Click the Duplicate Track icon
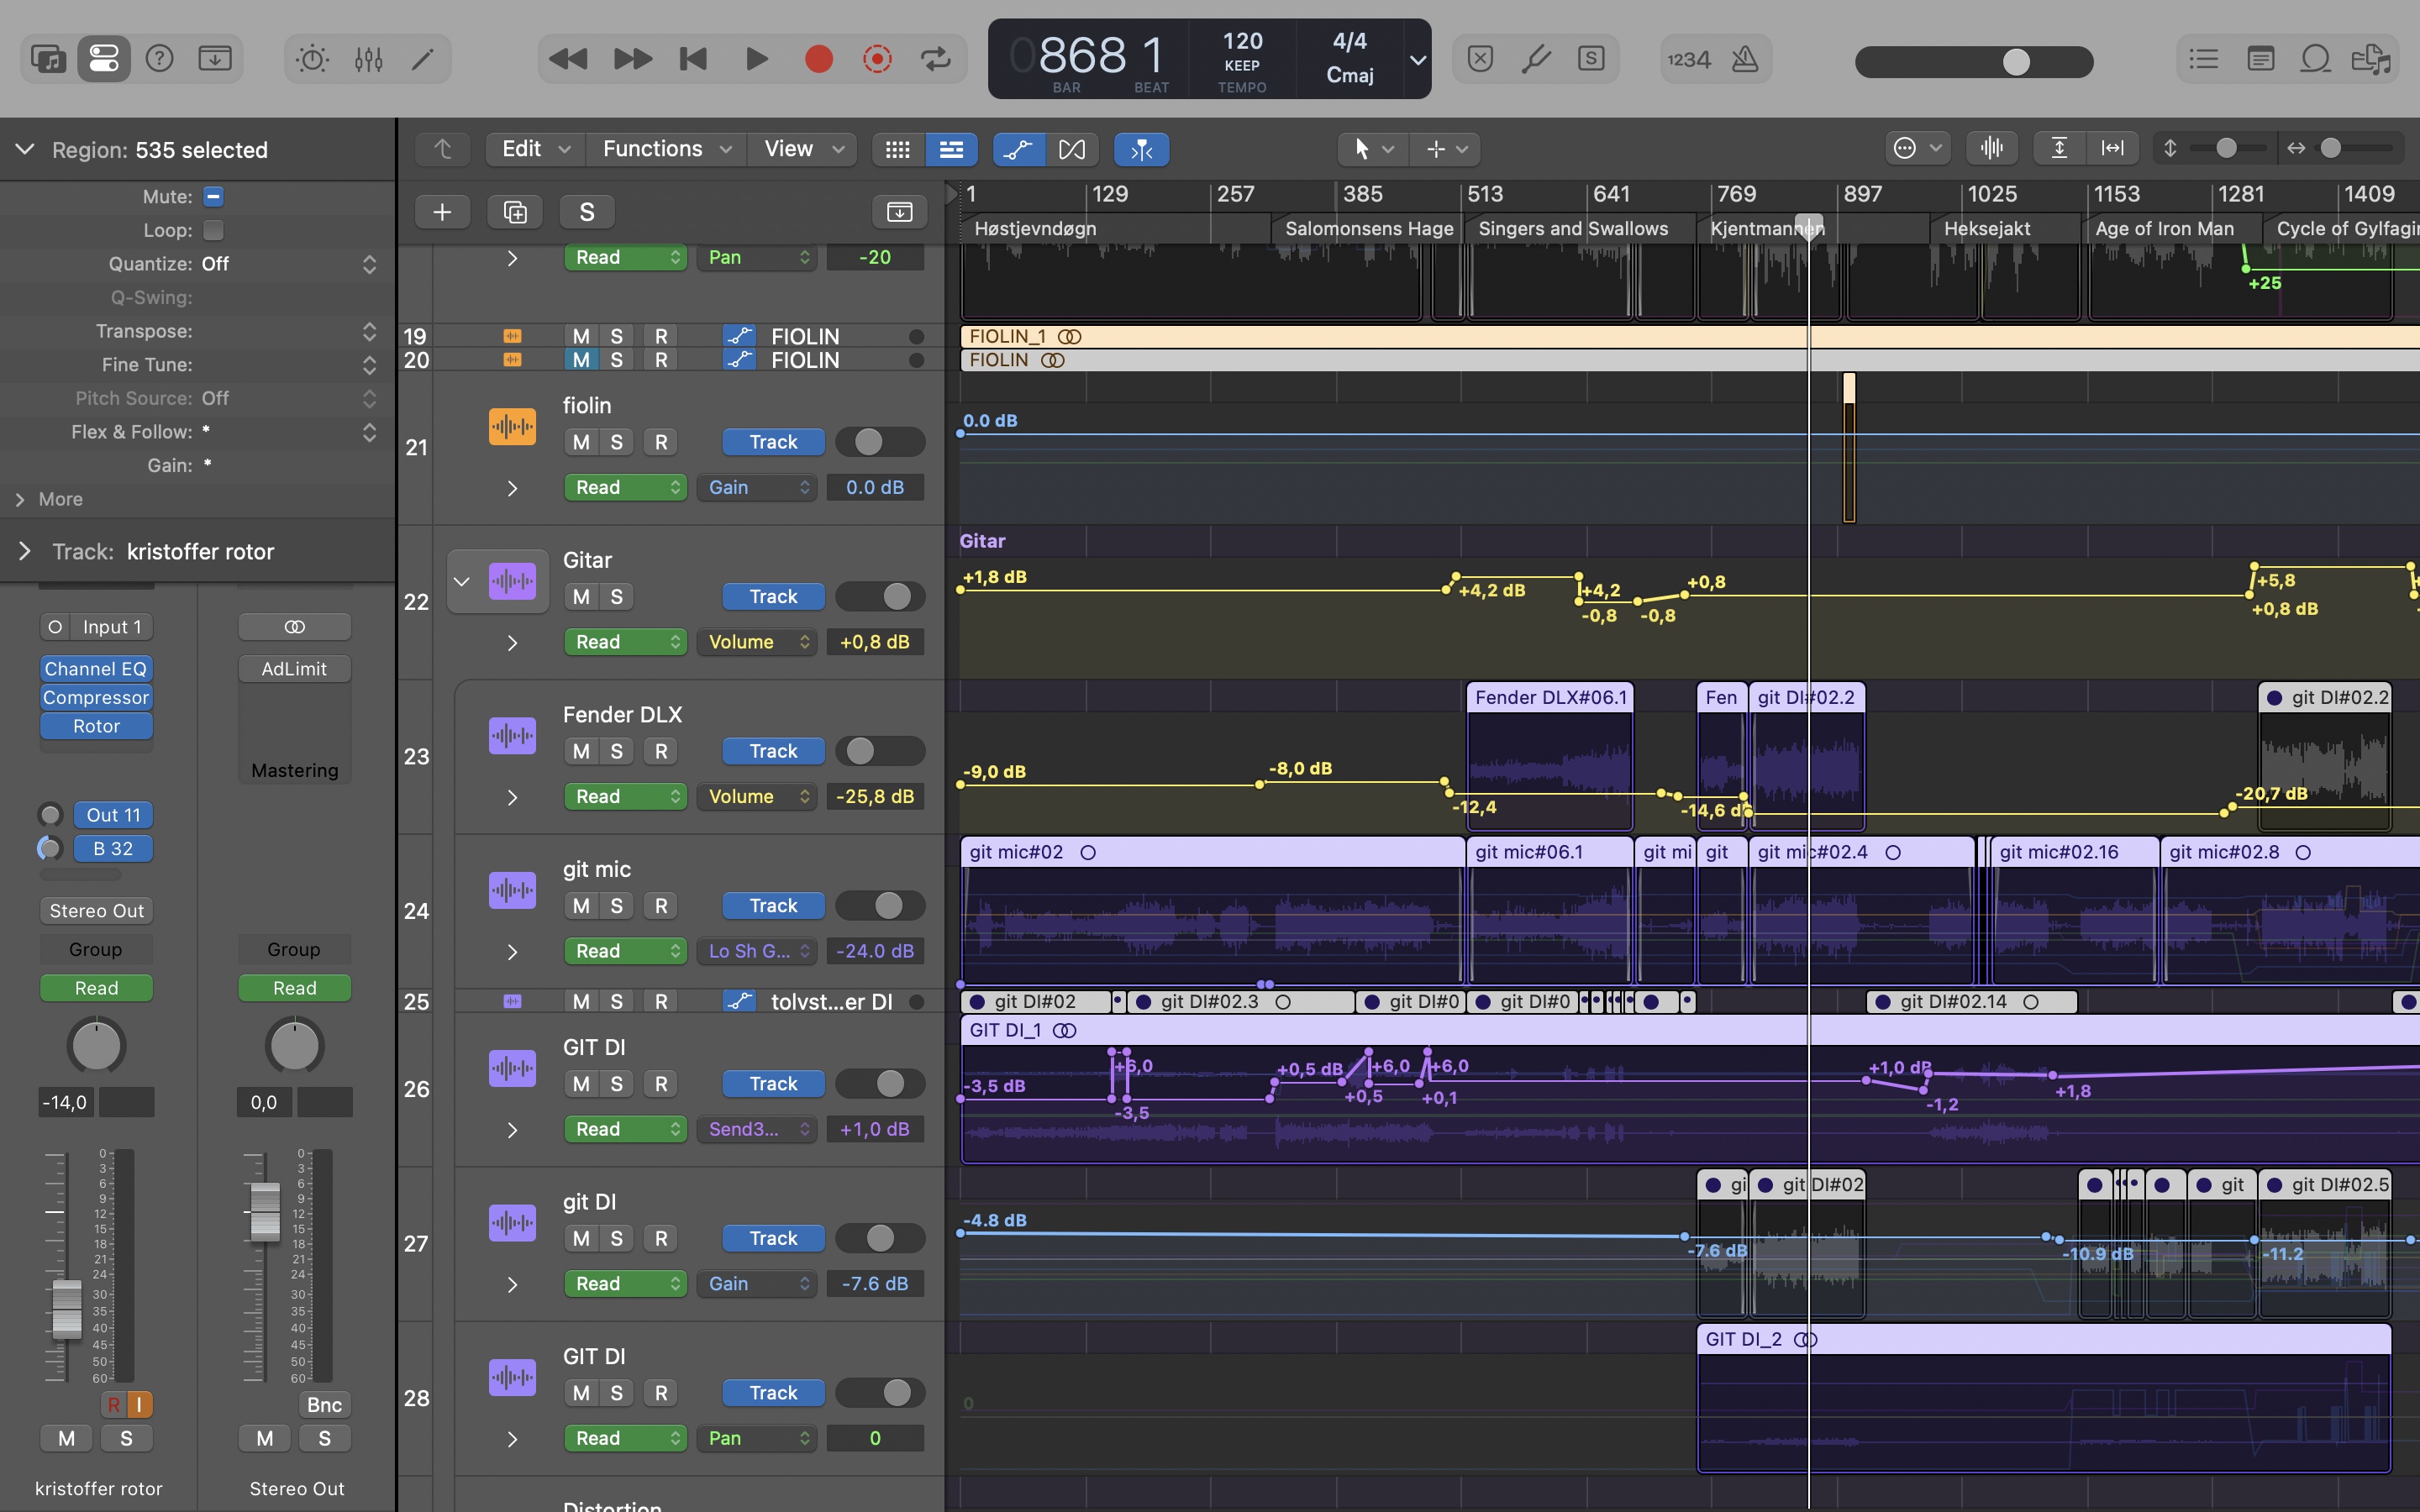Screen dimensions: 2420x1512 point(515,212)
